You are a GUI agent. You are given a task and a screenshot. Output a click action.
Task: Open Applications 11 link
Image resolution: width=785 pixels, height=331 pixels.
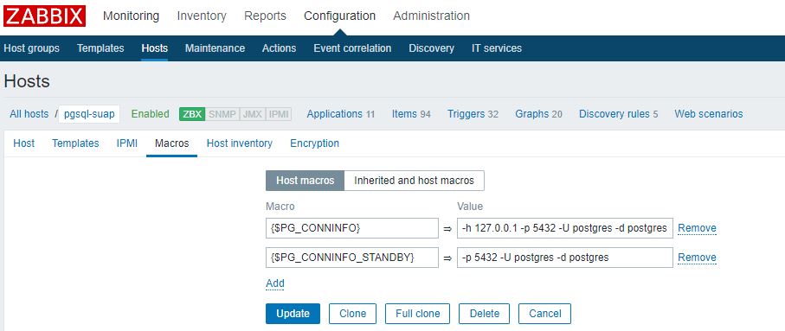[340, 114]
